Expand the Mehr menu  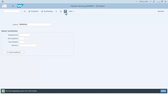pyautogui.click(x=72, y=11)
